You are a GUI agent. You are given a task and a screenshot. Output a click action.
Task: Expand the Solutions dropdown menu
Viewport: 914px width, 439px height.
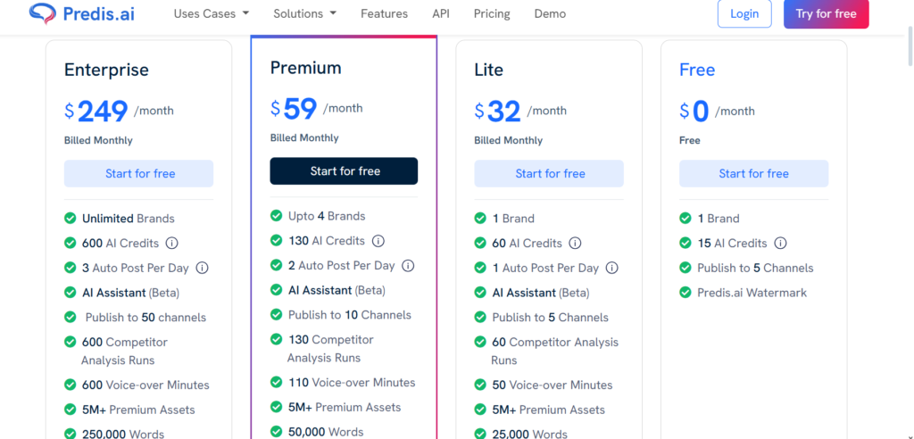305,13
